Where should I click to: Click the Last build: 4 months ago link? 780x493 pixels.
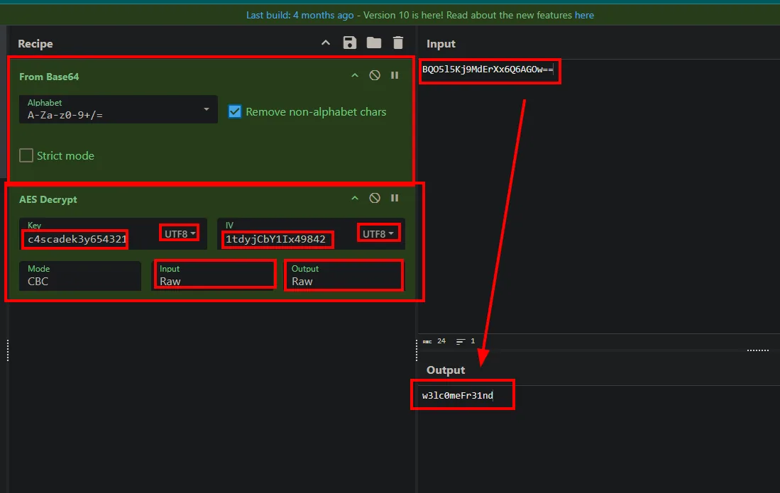(x=300, y=15)
